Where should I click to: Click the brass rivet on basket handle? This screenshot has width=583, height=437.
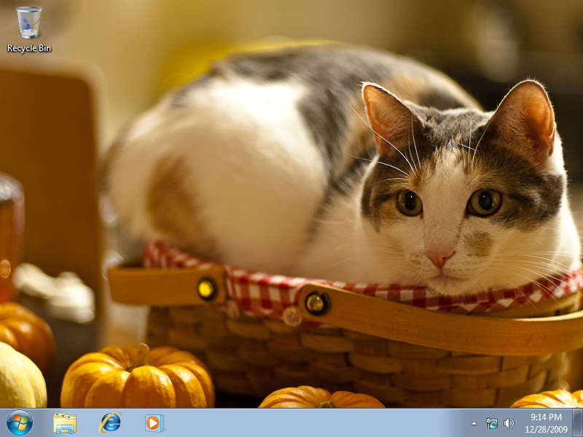[317, 303]
